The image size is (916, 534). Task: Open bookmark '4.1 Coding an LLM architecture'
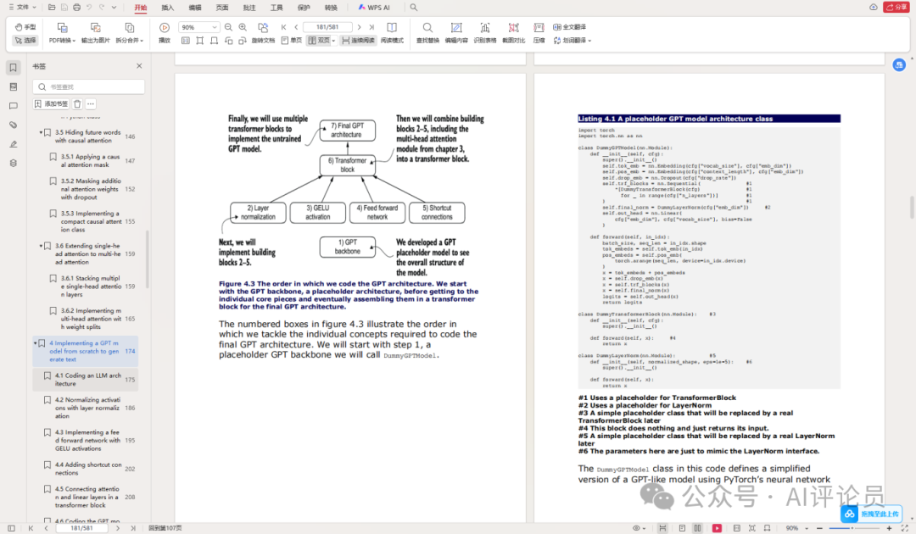pyautogui.click(x=86, y=380)
